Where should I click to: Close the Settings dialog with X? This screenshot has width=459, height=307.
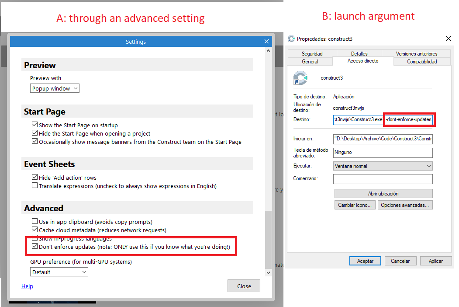coord(266,42)
